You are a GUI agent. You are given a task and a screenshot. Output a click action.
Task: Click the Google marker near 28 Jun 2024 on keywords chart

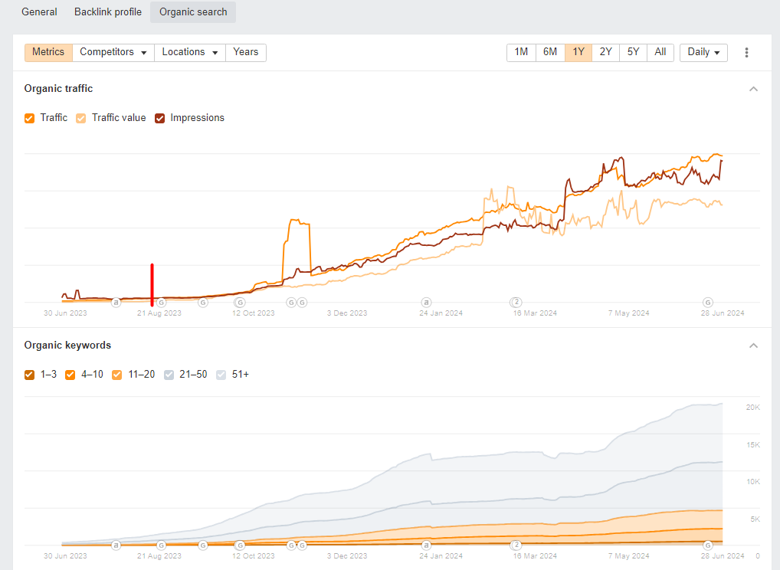click(x=708, y=545)
